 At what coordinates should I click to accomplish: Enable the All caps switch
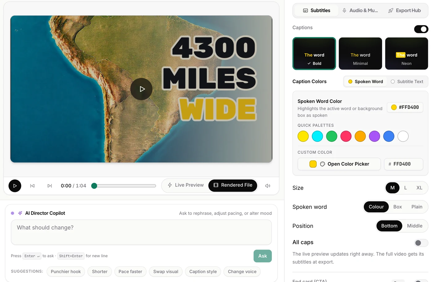pos(421,243)
